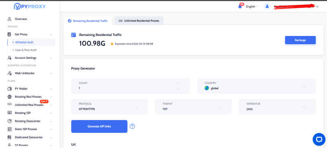Click the help question mark icon
Viewport: 327px width, 148px height.
pyautogui.click(x=132, y=126)
